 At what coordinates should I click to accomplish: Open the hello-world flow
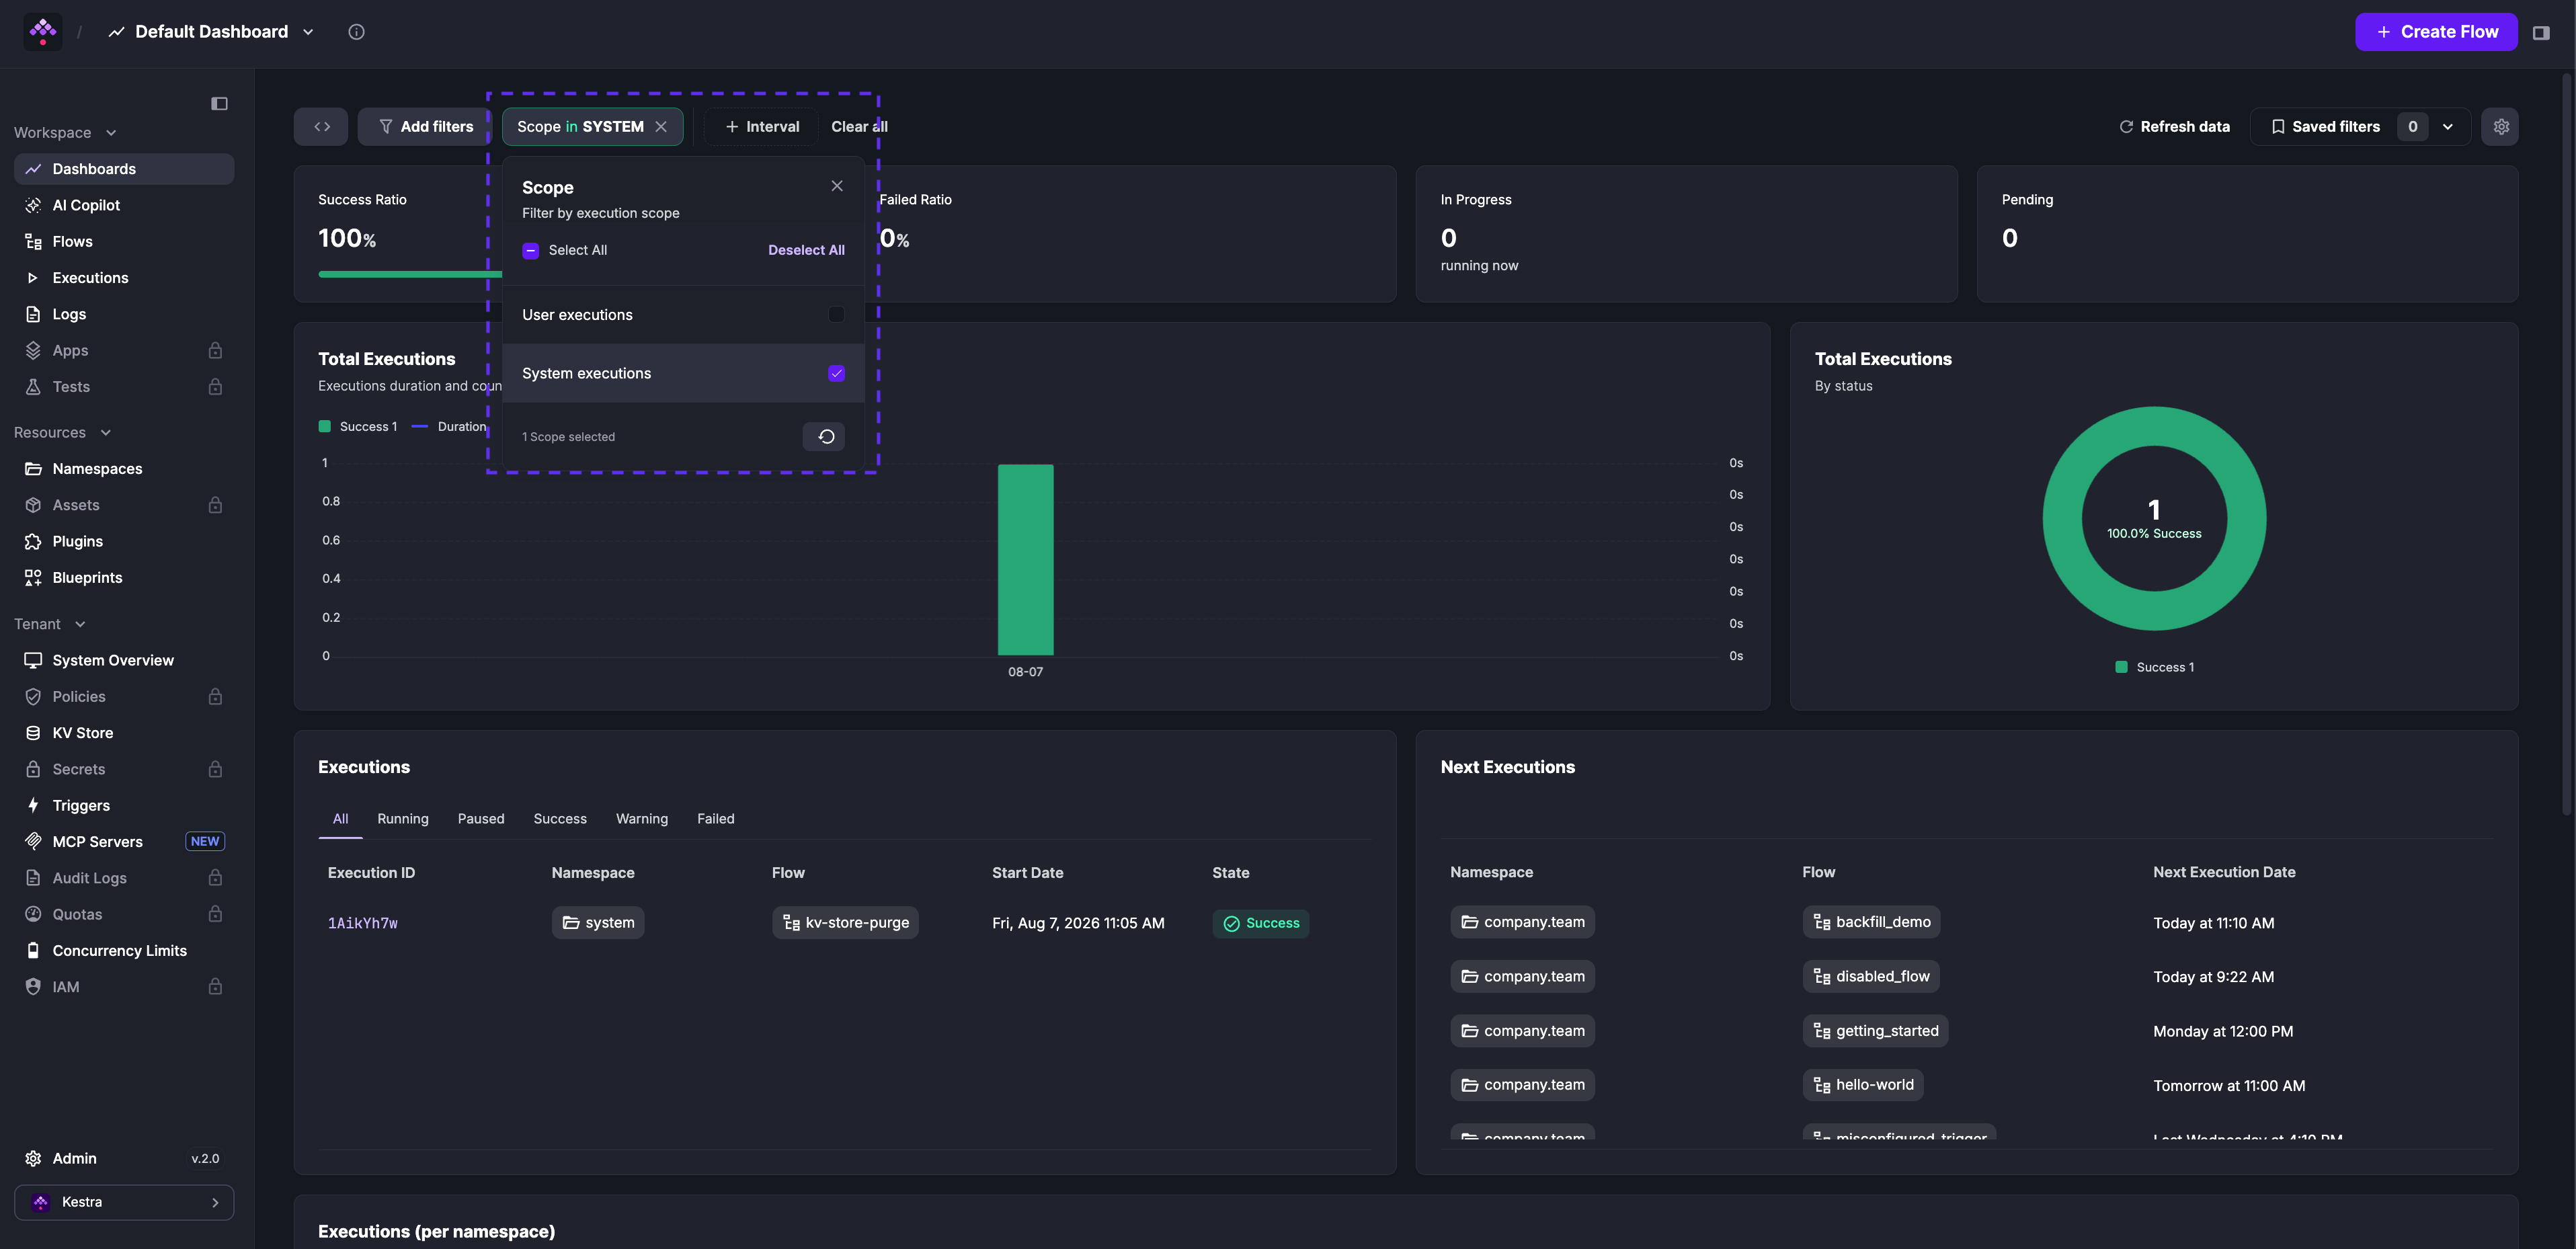point(1863,1085)
